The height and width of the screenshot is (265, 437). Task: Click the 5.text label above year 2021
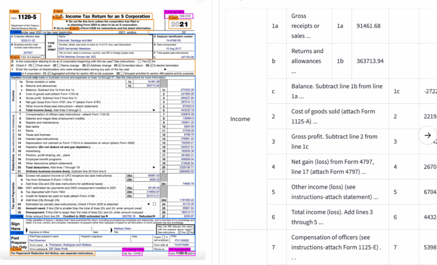pyautogui.click(x=173, y=18)
